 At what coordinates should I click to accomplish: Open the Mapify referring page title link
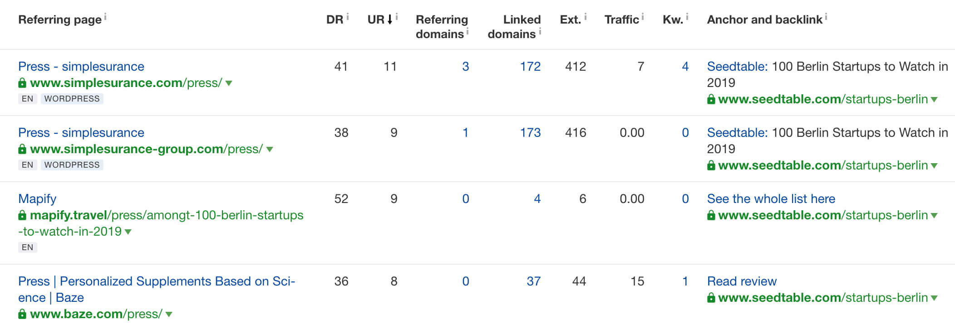[37, 199]
